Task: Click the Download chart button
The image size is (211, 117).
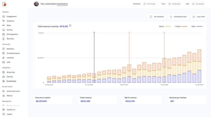Action: (x=178, y=17)
